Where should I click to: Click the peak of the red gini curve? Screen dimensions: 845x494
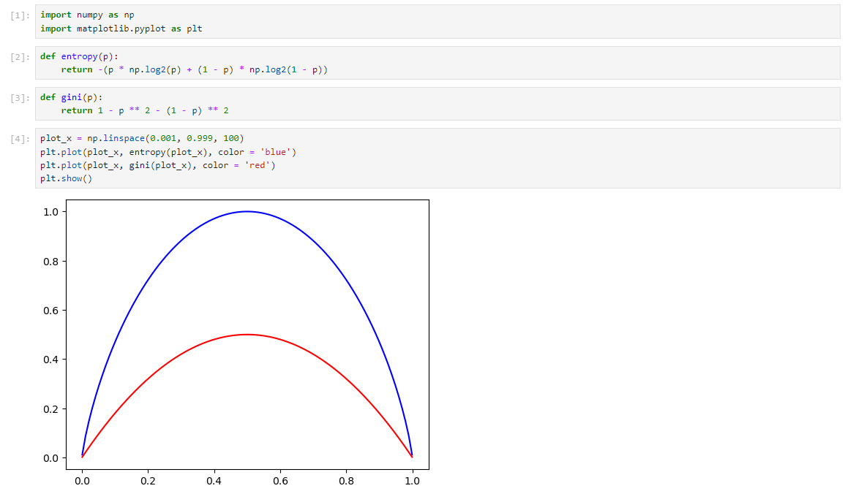pyautogui.click(x=247, y=335)
